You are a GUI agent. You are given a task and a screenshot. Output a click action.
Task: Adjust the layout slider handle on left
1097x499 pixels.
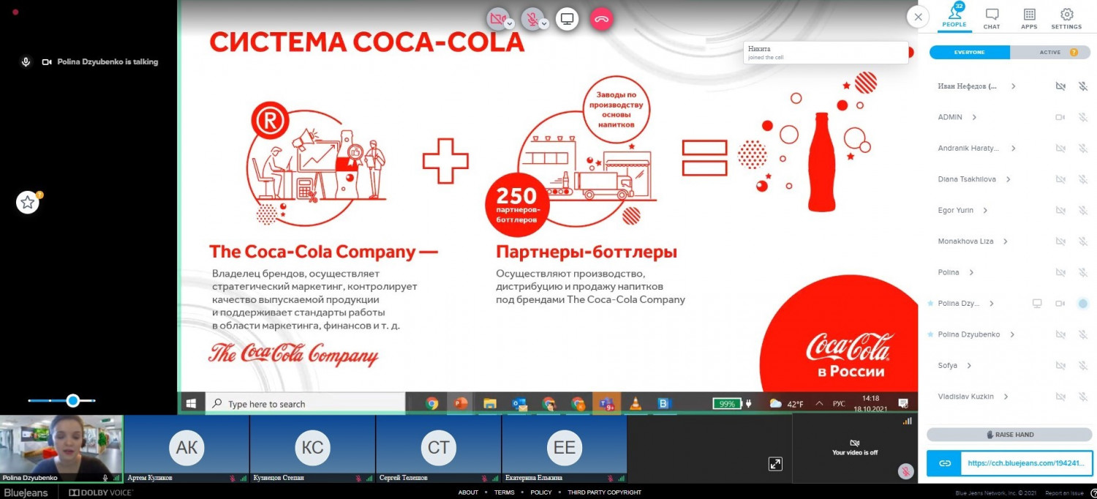[x=72, y=400]
